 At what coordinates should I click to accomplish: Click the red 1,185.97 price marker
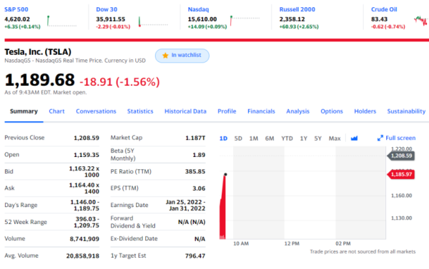(x=401, y=174)
